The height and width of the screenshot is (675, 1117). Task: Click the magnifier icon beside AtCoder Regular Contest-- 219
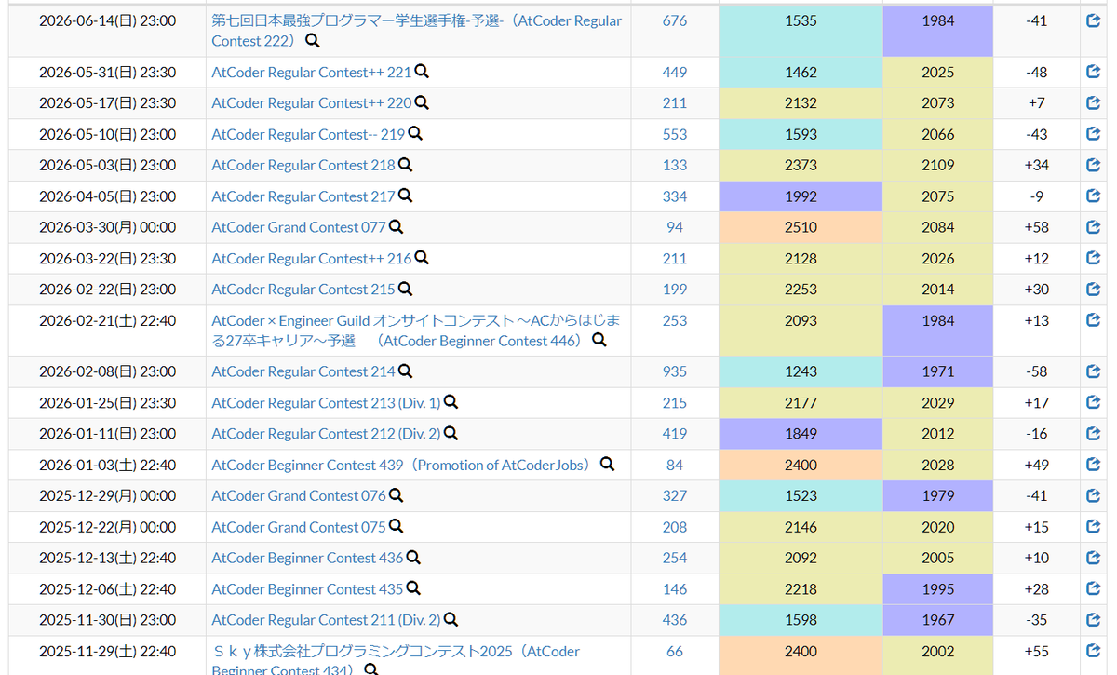(x=415, y=134)
